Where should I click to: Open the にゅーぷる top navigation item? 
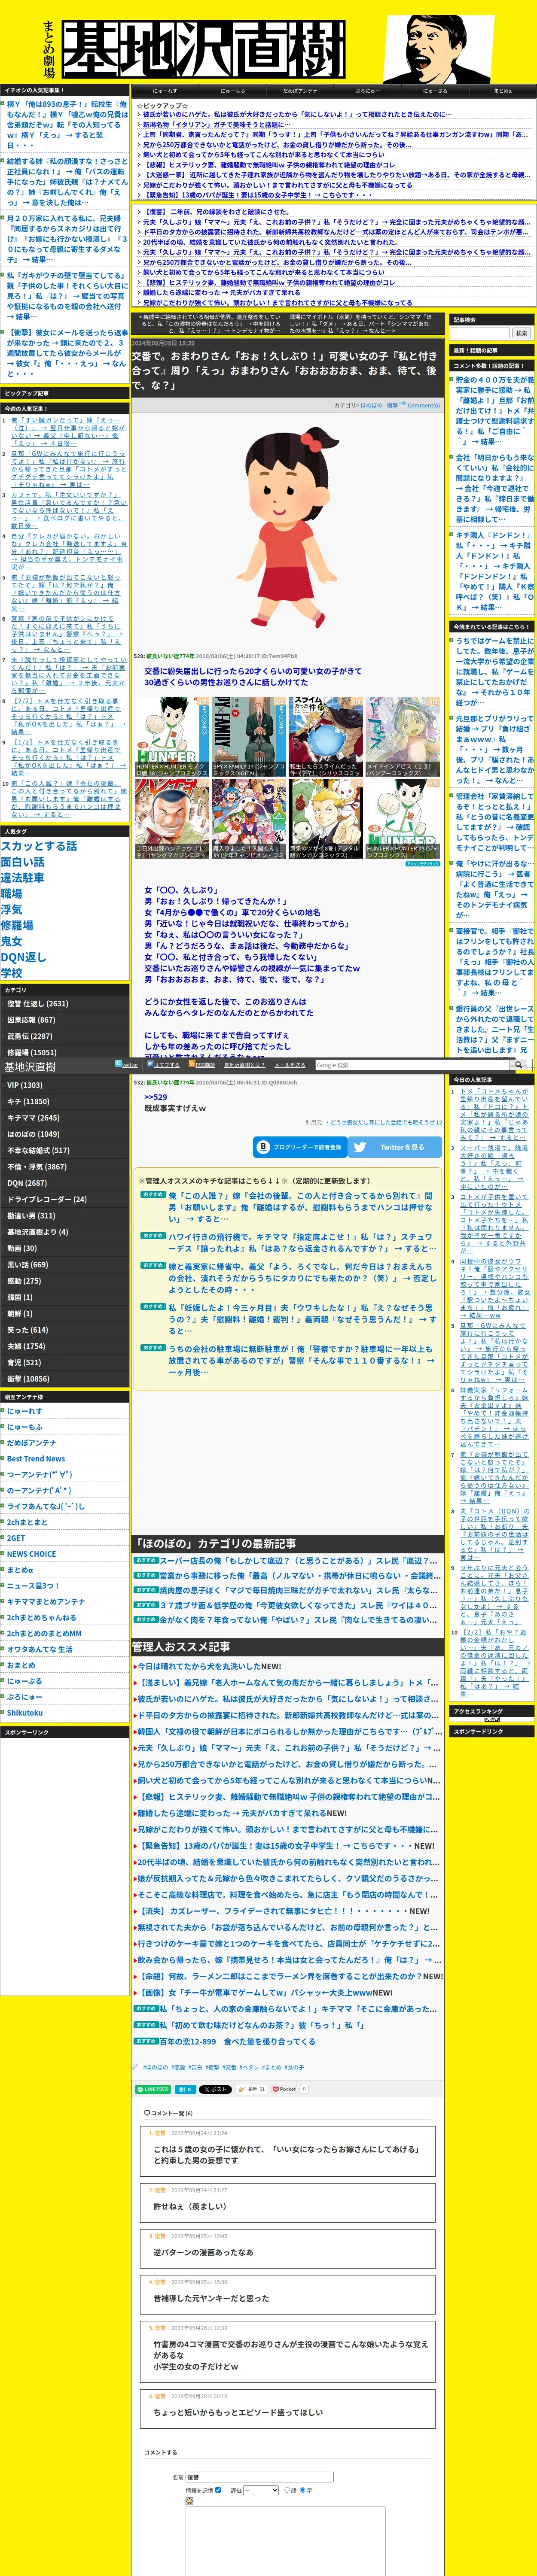(x=435, y=91)
